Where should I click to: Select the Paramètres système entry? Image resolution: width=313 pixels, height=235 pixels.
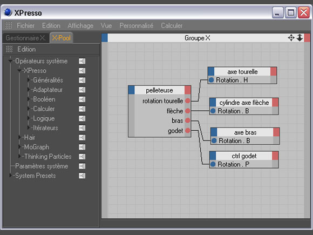42,166
